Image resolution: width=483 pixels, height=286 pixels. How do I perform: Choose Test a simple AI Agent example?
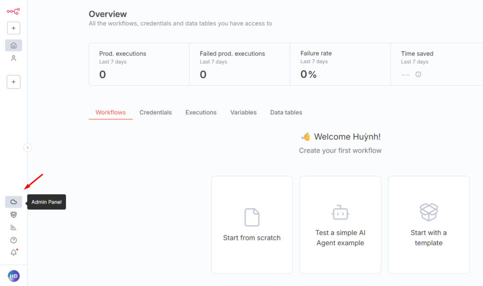coord(340,225)
